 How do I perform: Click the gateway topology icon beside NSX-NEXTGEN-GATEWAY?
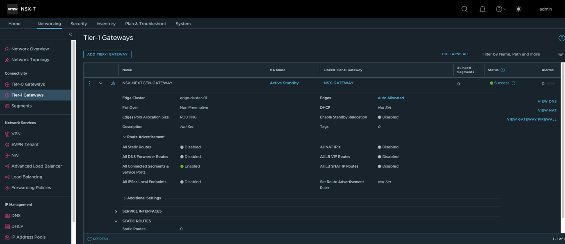click(x=113, y=83)
